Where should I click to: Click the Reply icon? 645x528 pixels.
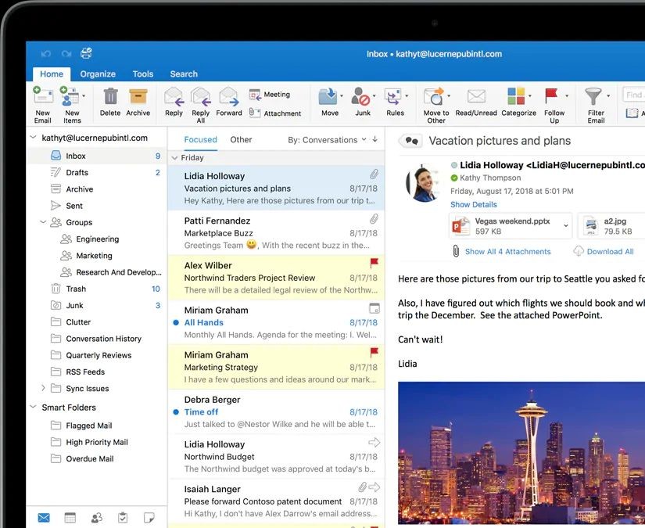[174, 96]
